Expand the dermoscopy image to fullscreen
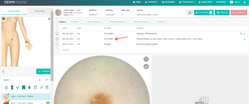 pyautogui.click(x=146, y=59)
